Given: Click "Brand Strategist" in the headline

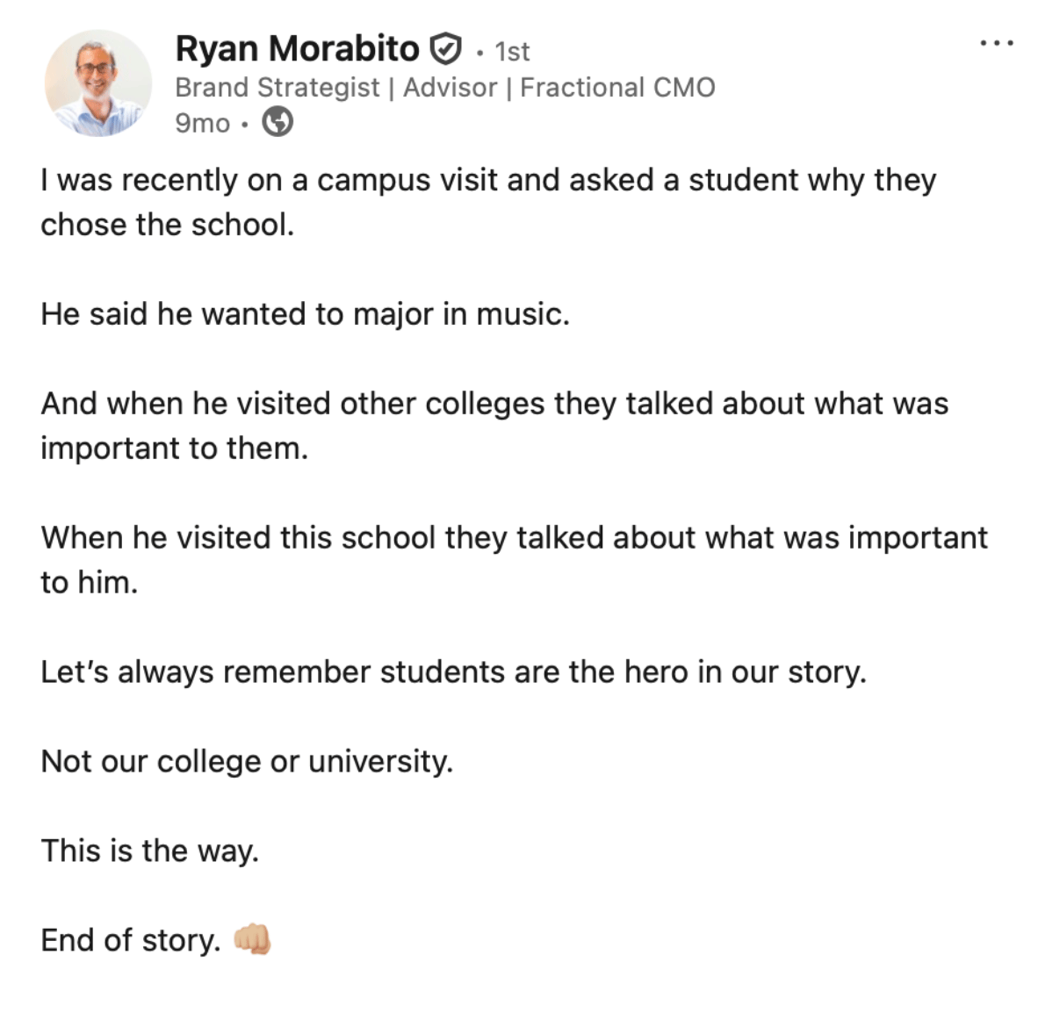Looking at the screenshot, I should pyautogui.click(x=277, y=88).
